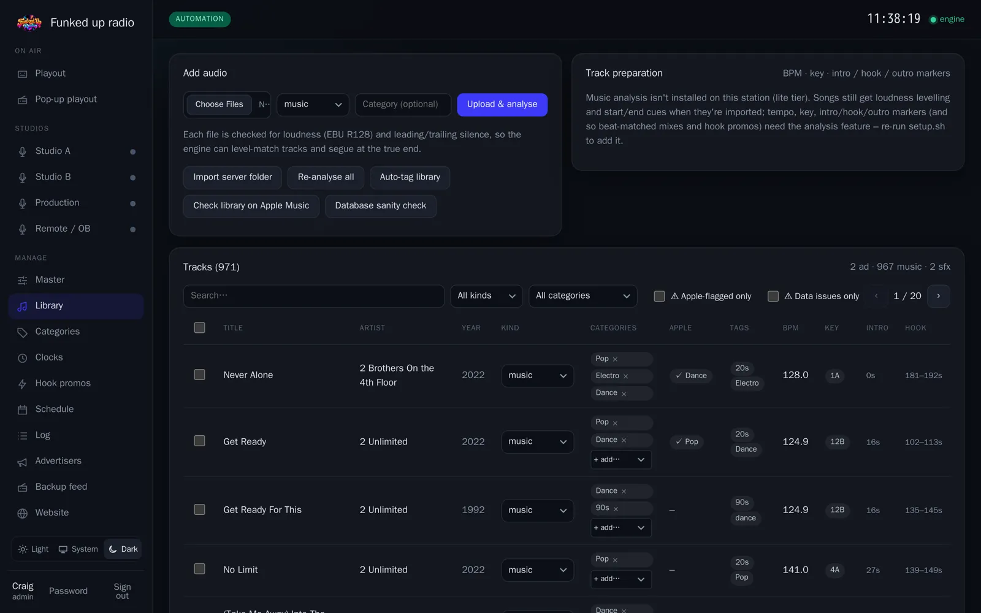Select the Studio A microphone icon

(x=23, y=151)
